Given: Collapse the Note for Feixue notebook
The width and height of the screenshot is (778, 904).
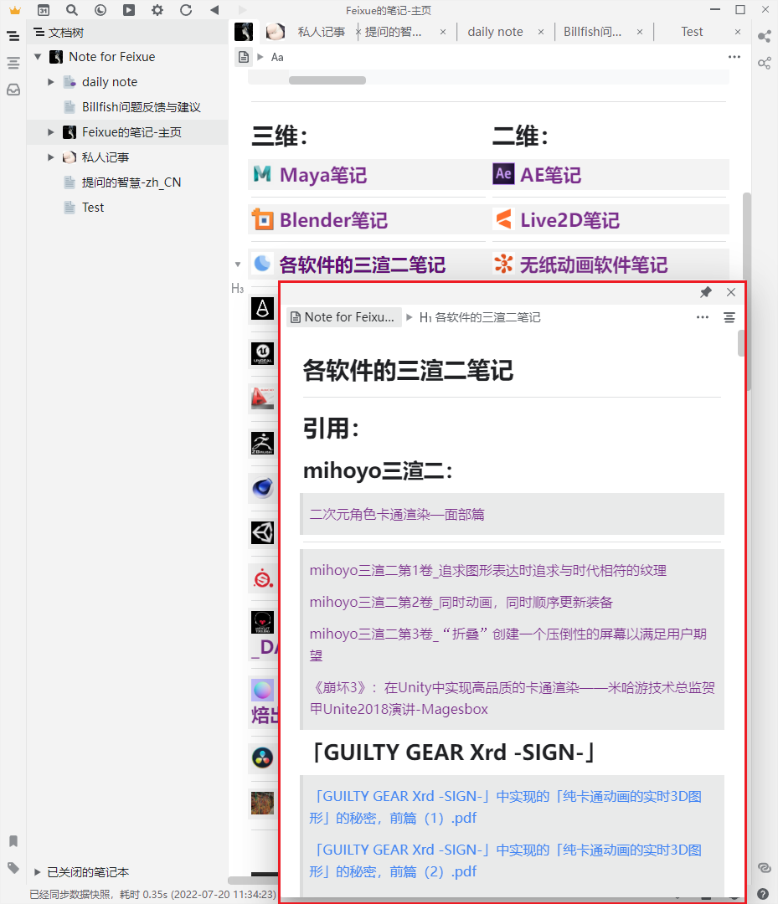Looking at the screenshot, I should tap(37, 56).
